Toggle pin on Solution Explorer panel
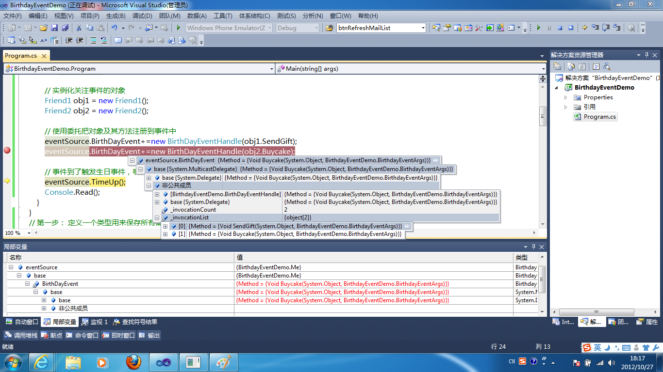Viewport: 663px width, 372px height. coord(646,55)
